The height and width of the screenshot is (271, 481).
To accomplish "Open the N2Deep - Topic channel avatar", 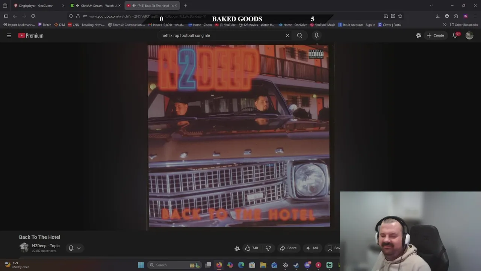I will tap(24, 247).
